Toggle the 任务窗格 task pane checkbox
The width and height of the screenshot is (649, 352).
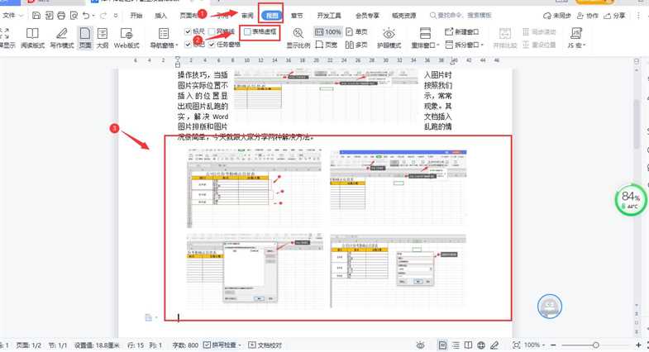[212, 45]
